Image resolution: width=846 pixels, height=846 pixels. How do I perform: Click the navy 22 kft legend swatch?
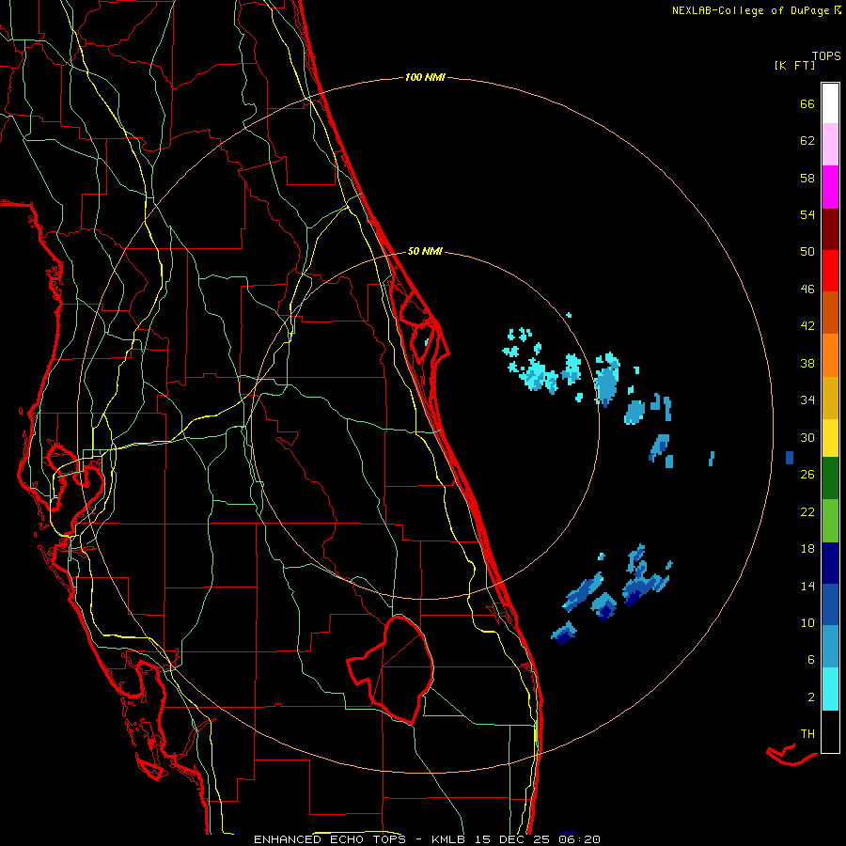click(x=830, y=563)
